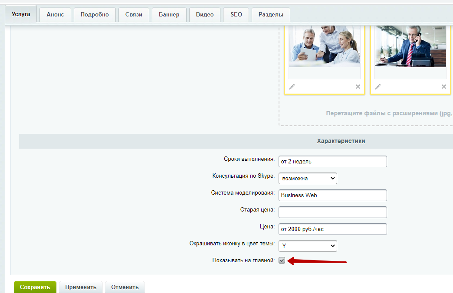Viewport: 453px width, 293px height.
Task: Toggle 'Показывать на главной' checkbox
Action: 282,260
